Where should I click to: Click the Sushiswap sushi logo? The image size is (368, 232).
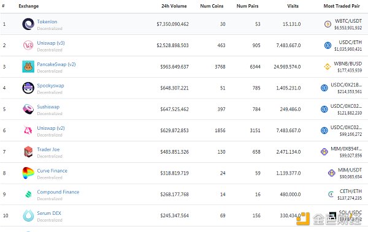click(x=28, y=109)
